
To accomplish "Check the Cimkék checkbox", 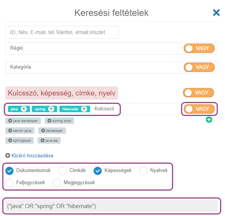I will pyautogui.click(x=62, y=171).
